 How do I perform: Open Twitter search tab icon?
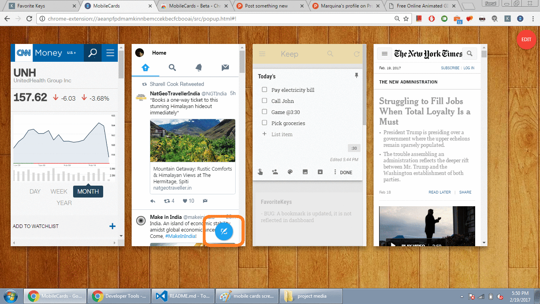[172, 68]
